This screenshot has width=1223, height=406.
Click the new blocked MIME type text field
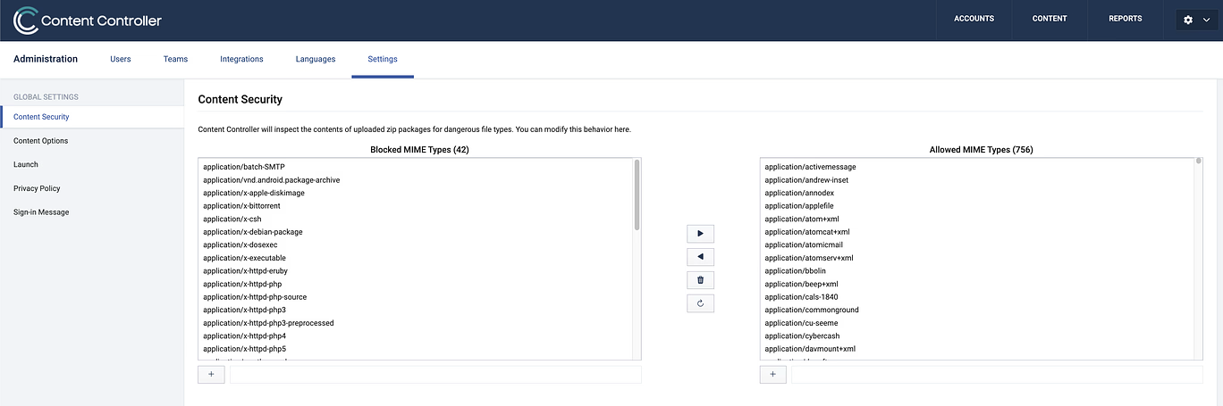point(435,375)
